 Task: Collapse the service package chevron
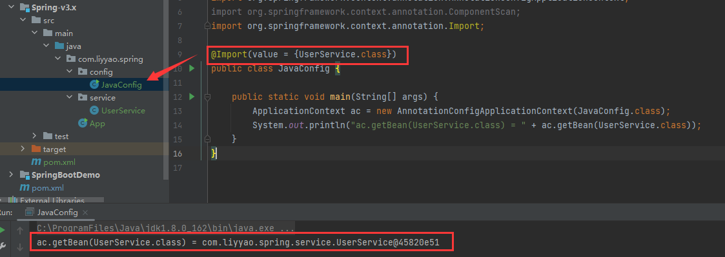69,98
